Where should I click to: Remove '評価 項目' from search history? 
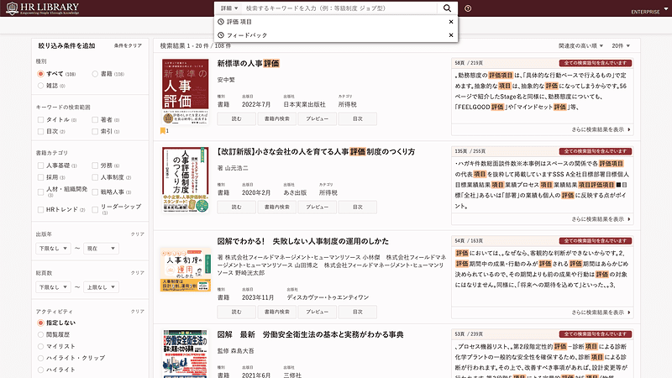point(451,22)
